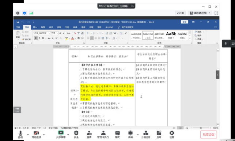Click the Zoom security shield icon
The width and height of the screenshot is (235, 141).
tap(24, 13)
